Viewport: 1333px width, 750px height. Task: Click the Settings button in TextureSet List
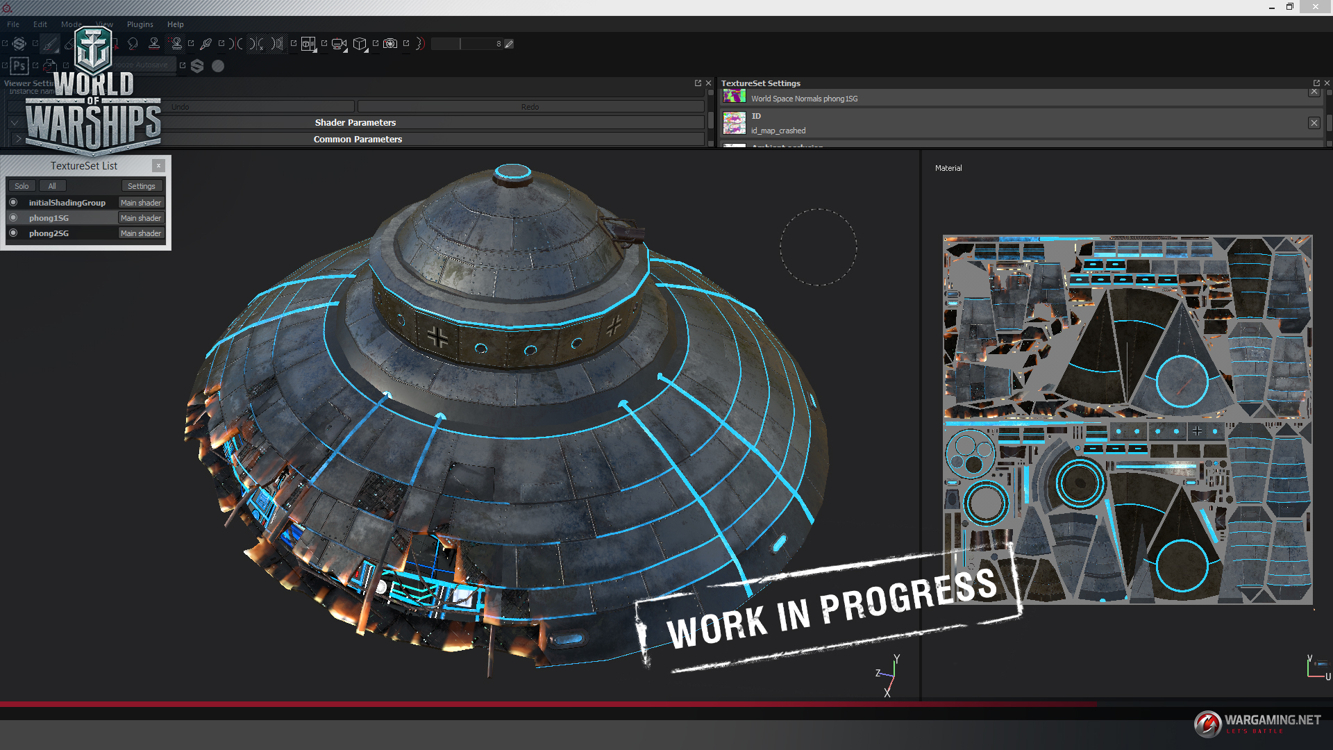pos(142,186)
